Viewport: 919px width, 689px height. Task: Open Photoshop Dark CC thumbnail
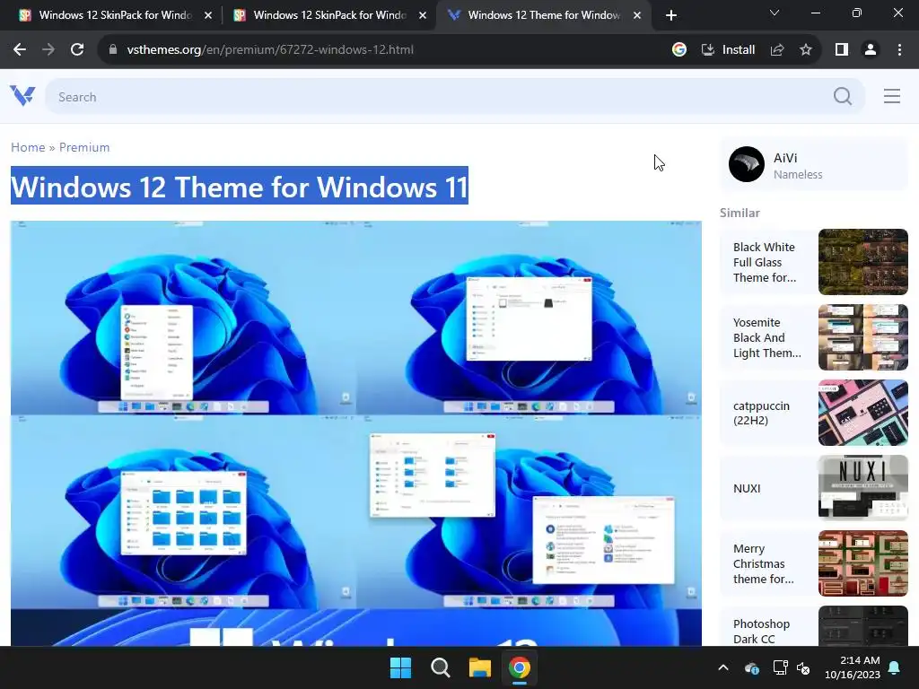pos(862,625)
